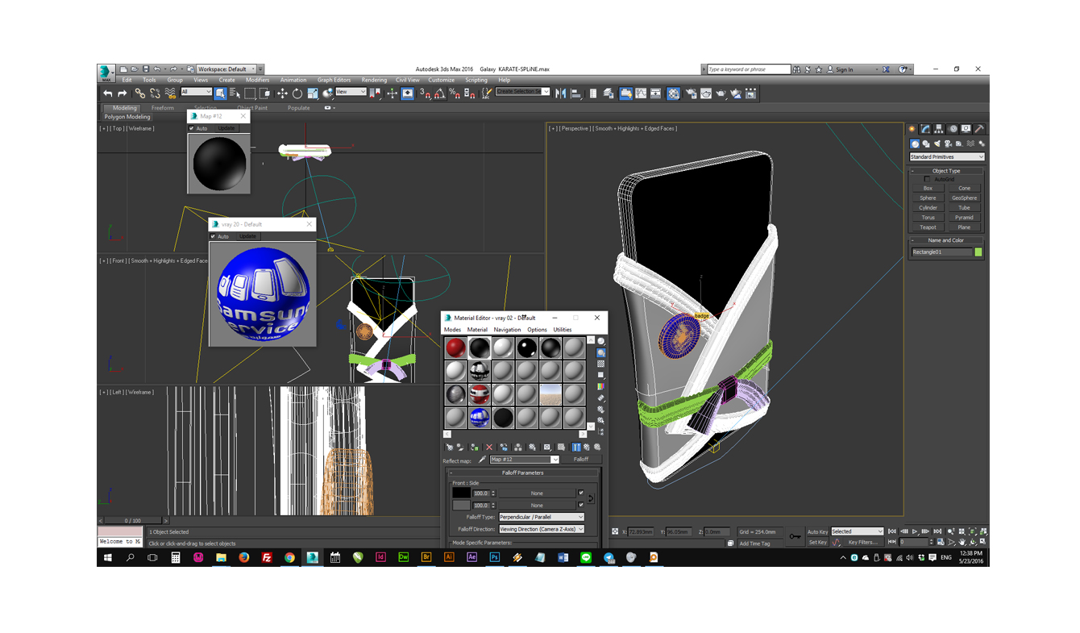1080x633 pixels.
Task: Uncheck Auto in the Map #12 window
Action: tap(192, 128)
